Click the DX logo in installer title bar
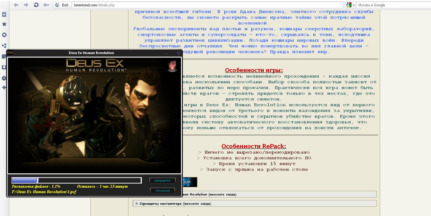This screenshot has width=431, height=216. pos(10,53)
